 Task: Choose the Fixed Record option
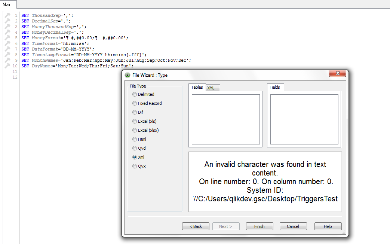click(x=135, y=103)
